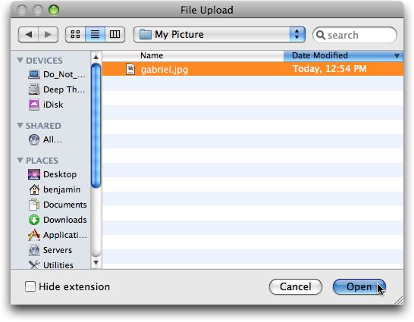Click the benjamin home icon

click(x=34, y=189)
